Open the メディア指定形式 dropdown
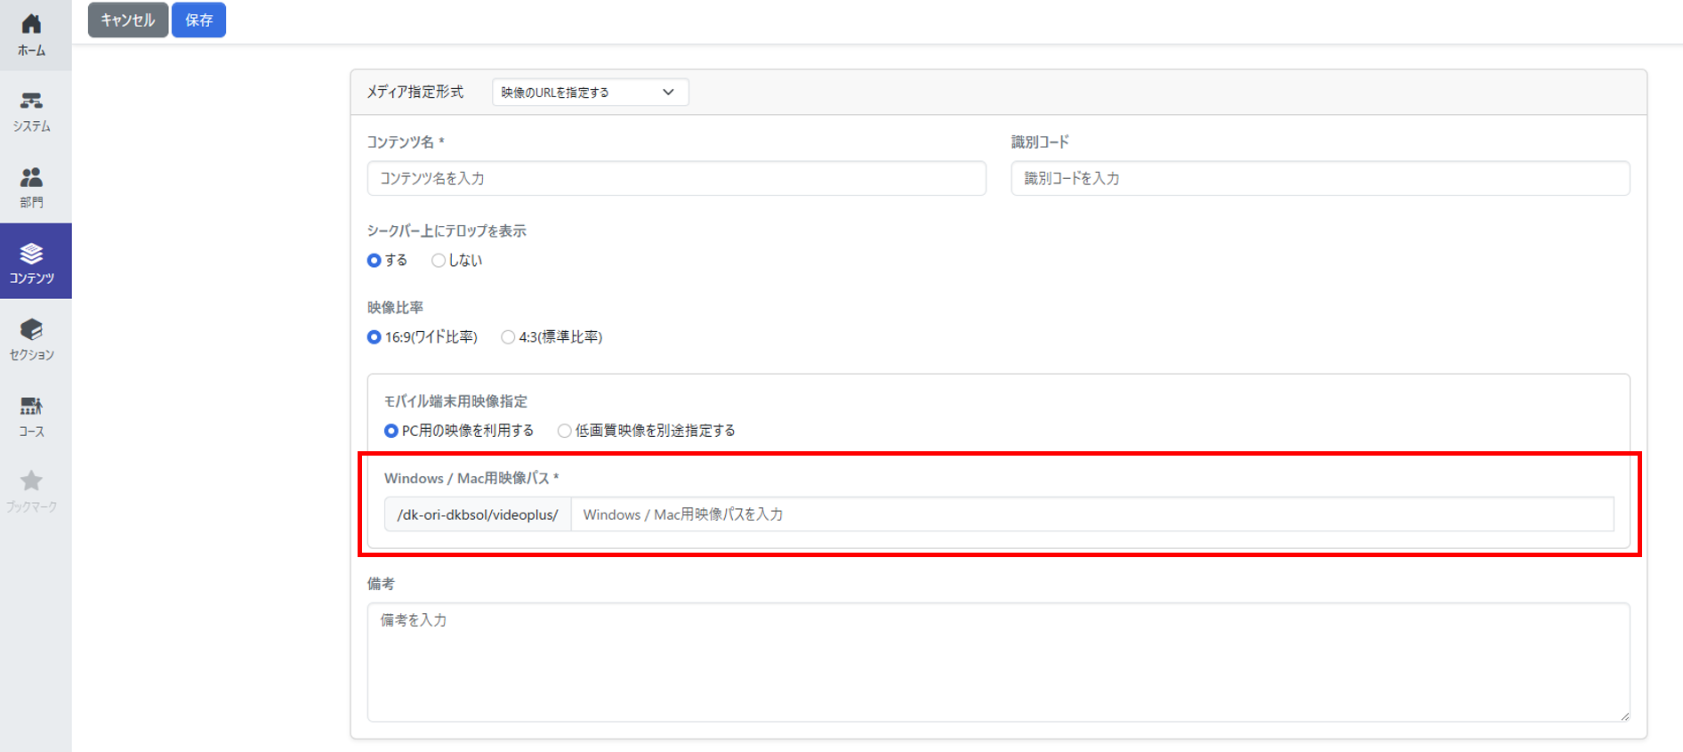 [x=590, y=93]
